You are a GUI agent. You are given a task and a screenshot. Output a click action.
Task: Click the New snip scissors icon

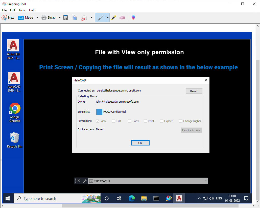[5, 18]
